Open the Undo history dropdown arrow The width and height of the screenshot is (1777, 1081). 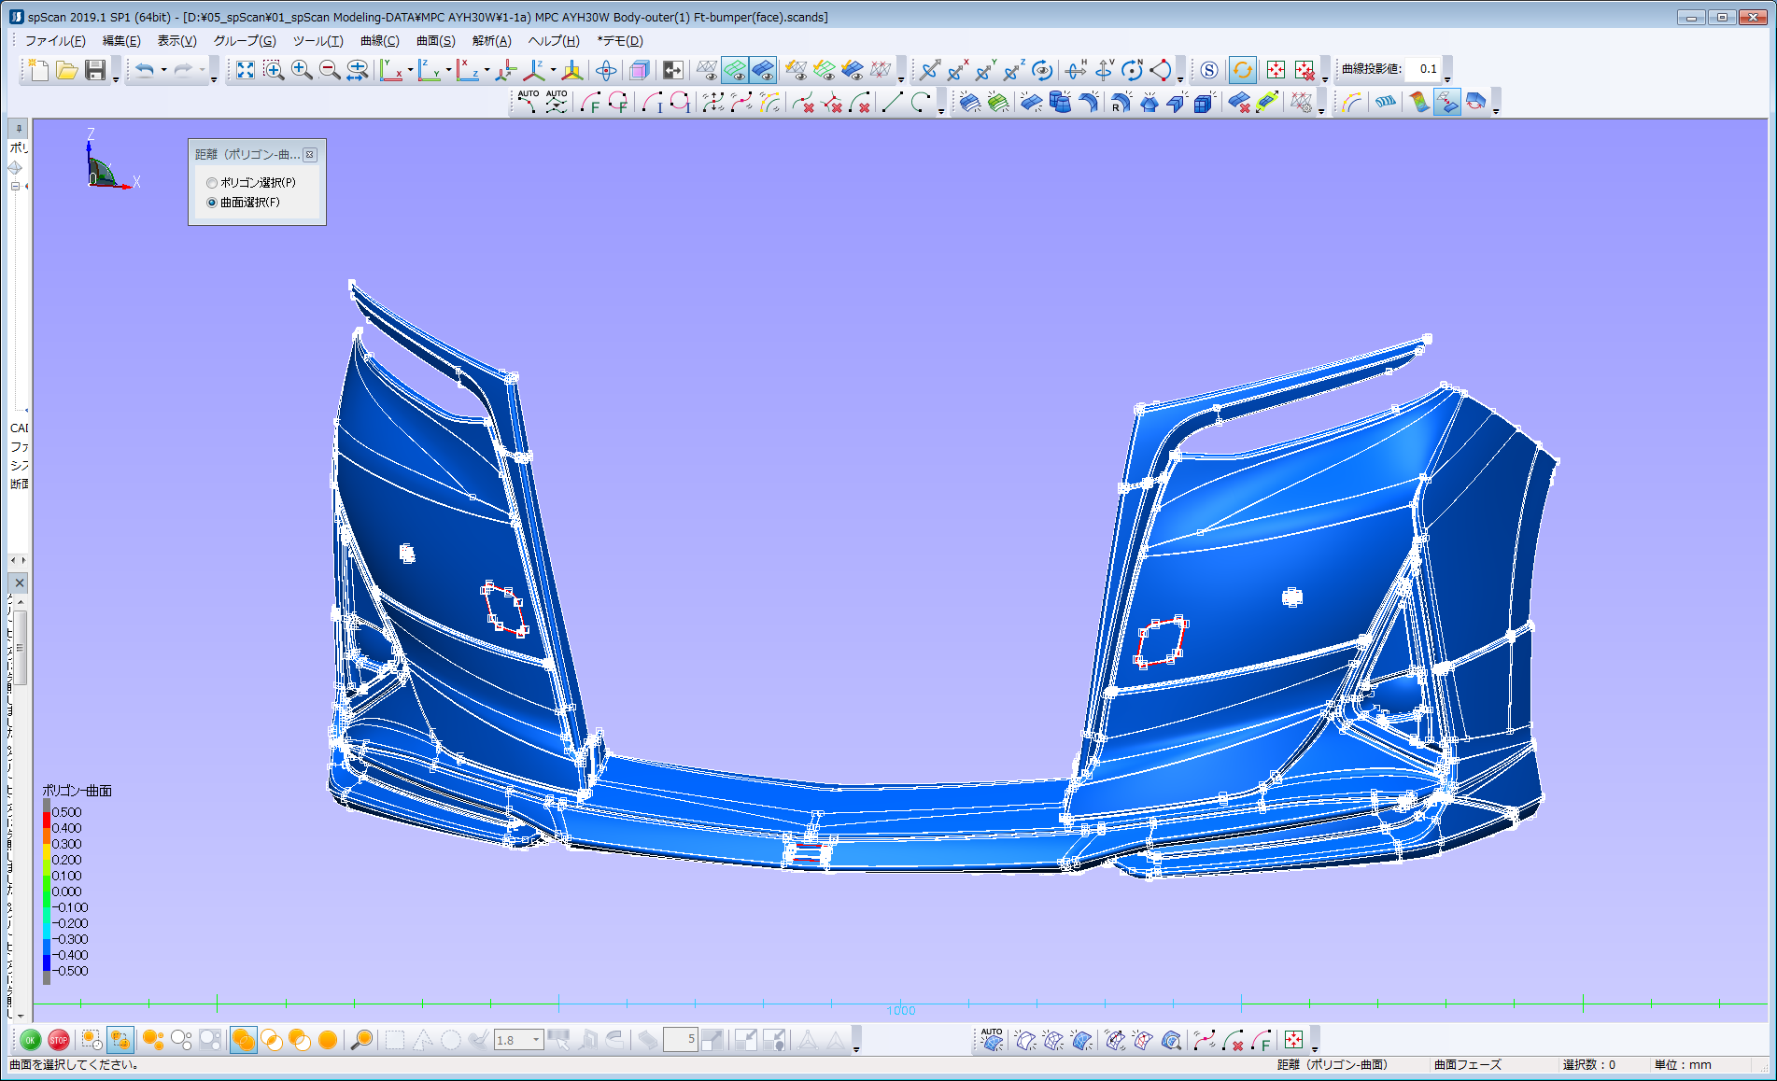point(163,70)
